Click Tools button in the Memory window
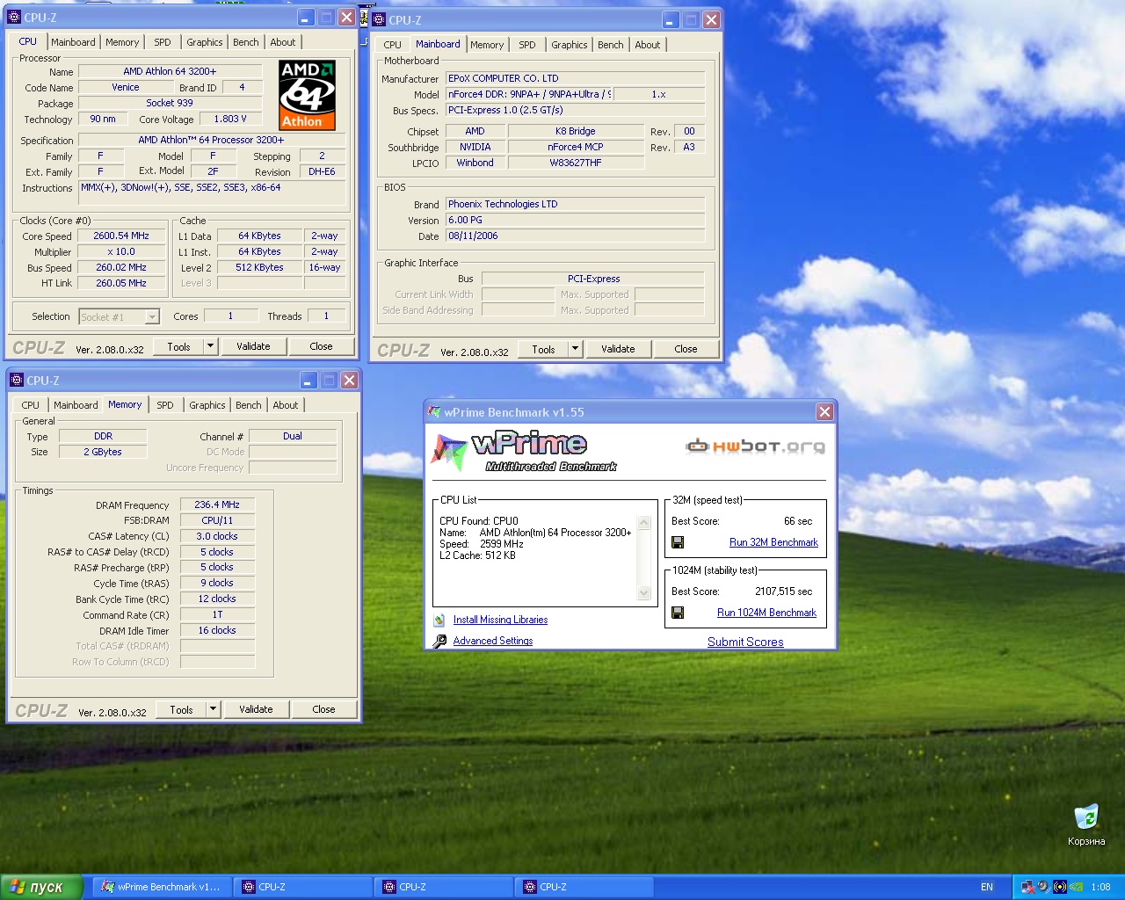Screen dimensions: 1125x900 click(182, 709)
